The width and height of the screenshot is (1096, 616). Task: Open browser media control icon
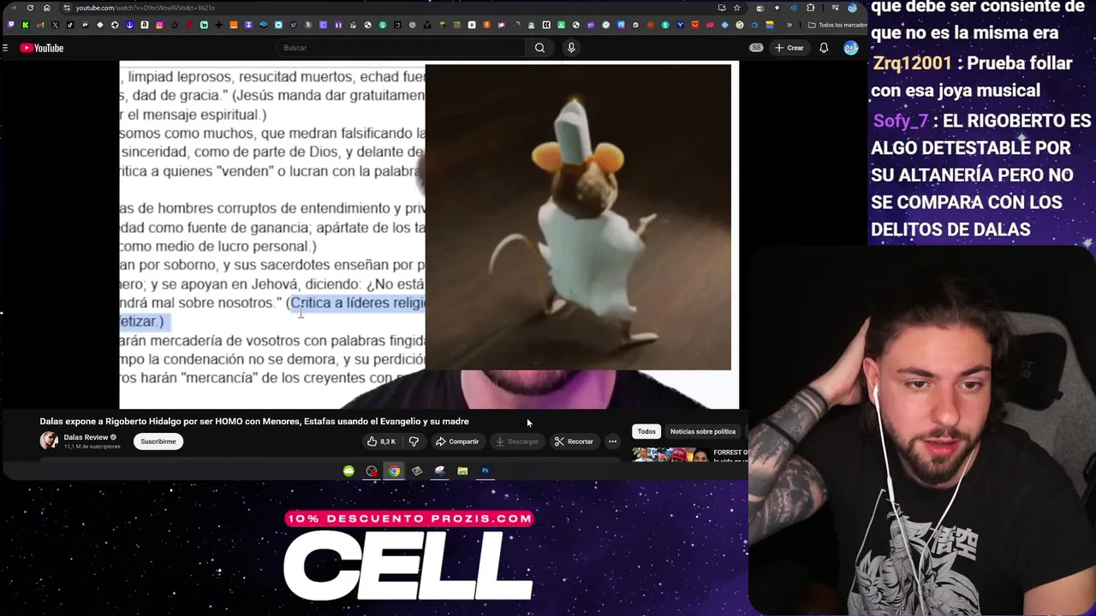836,8
